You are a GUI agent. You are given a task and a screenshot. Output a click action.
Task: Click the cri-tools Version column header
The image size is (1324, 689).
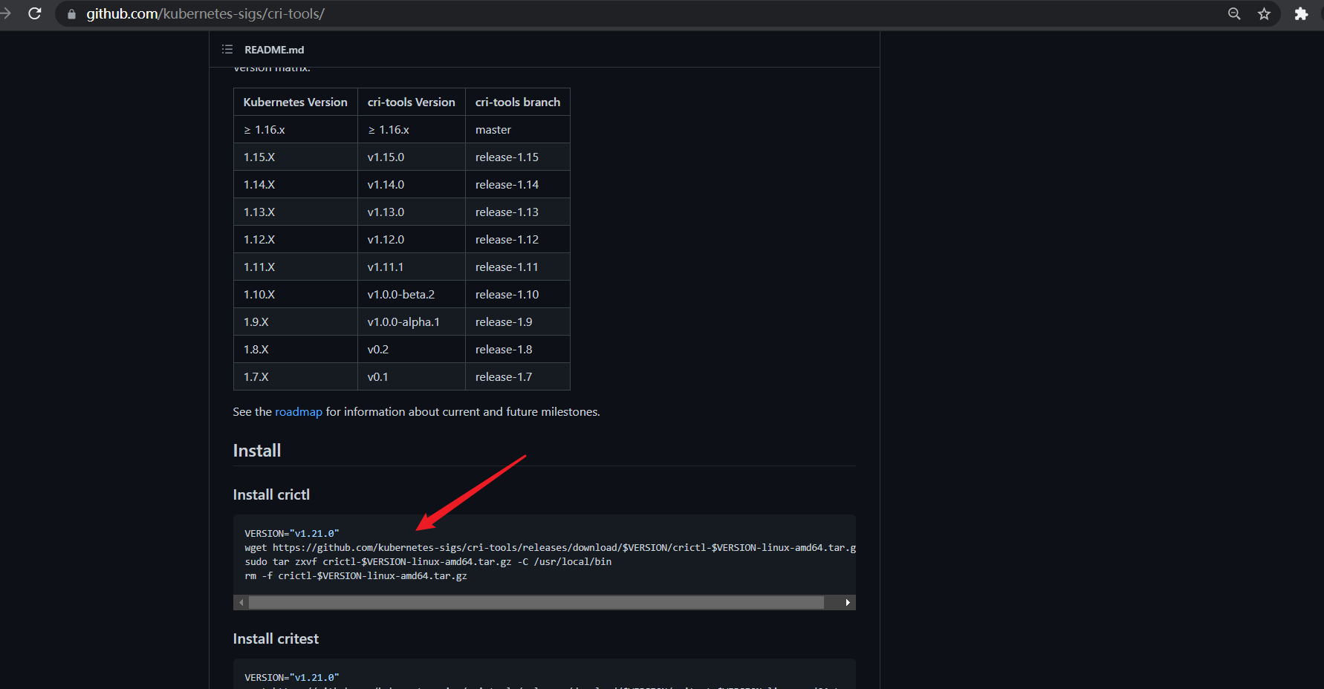(412, 102)
